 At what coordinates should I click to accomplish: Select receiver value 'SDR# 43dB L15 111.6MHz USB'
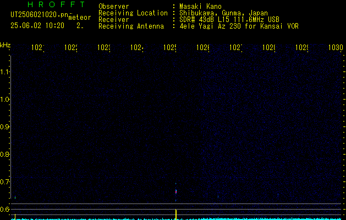(229, 20)
